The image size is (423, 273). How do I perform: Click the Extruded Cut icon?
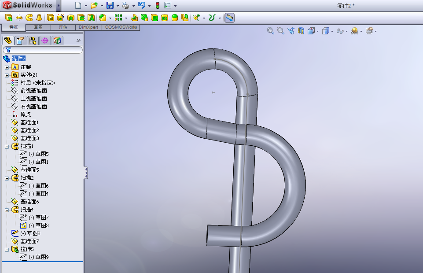click(51, 18)
